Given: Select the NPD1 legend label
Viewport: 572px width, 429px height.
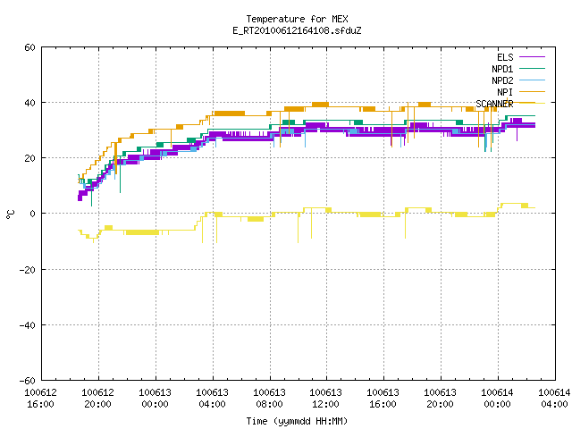Looking at the screenshot, I should [x=502, y=69].
